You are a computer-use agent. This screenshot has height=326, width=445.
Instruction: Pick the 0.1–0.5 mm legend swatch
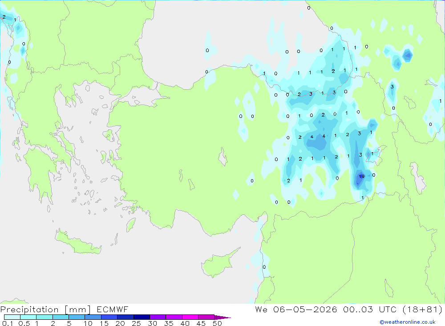pyautogui.click(x=12, y=317)
